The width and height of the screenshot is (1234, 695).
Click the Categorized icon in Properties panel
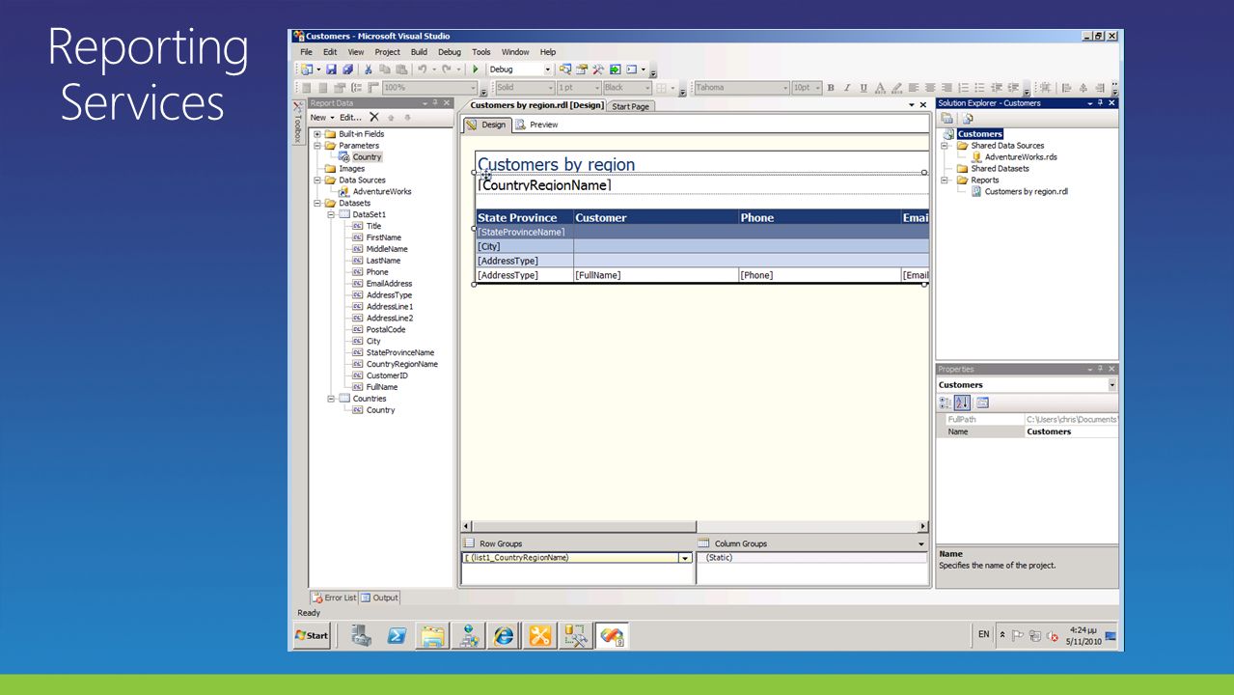click(x=946, y=403)
